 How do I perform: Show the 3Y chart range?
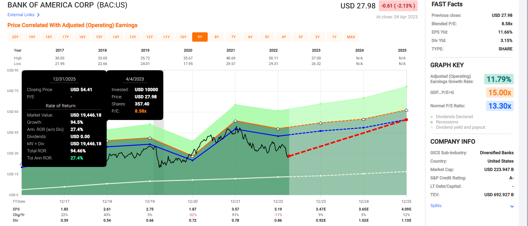301,37
